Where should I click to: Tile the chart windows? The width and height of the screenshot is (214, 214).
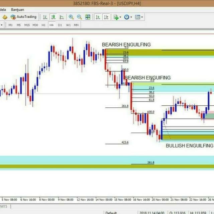click(88, 17)
